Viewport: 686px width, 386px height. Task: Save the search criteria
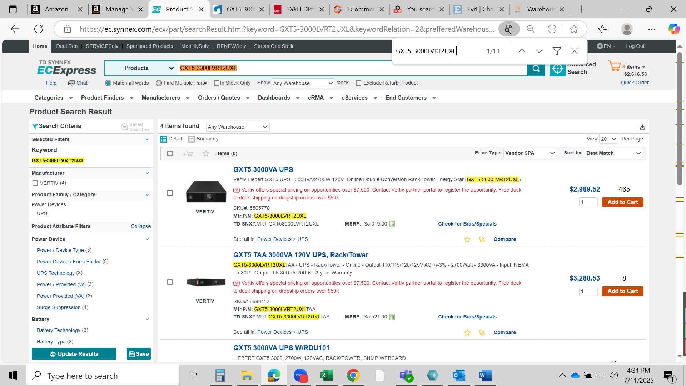(139, 354)
